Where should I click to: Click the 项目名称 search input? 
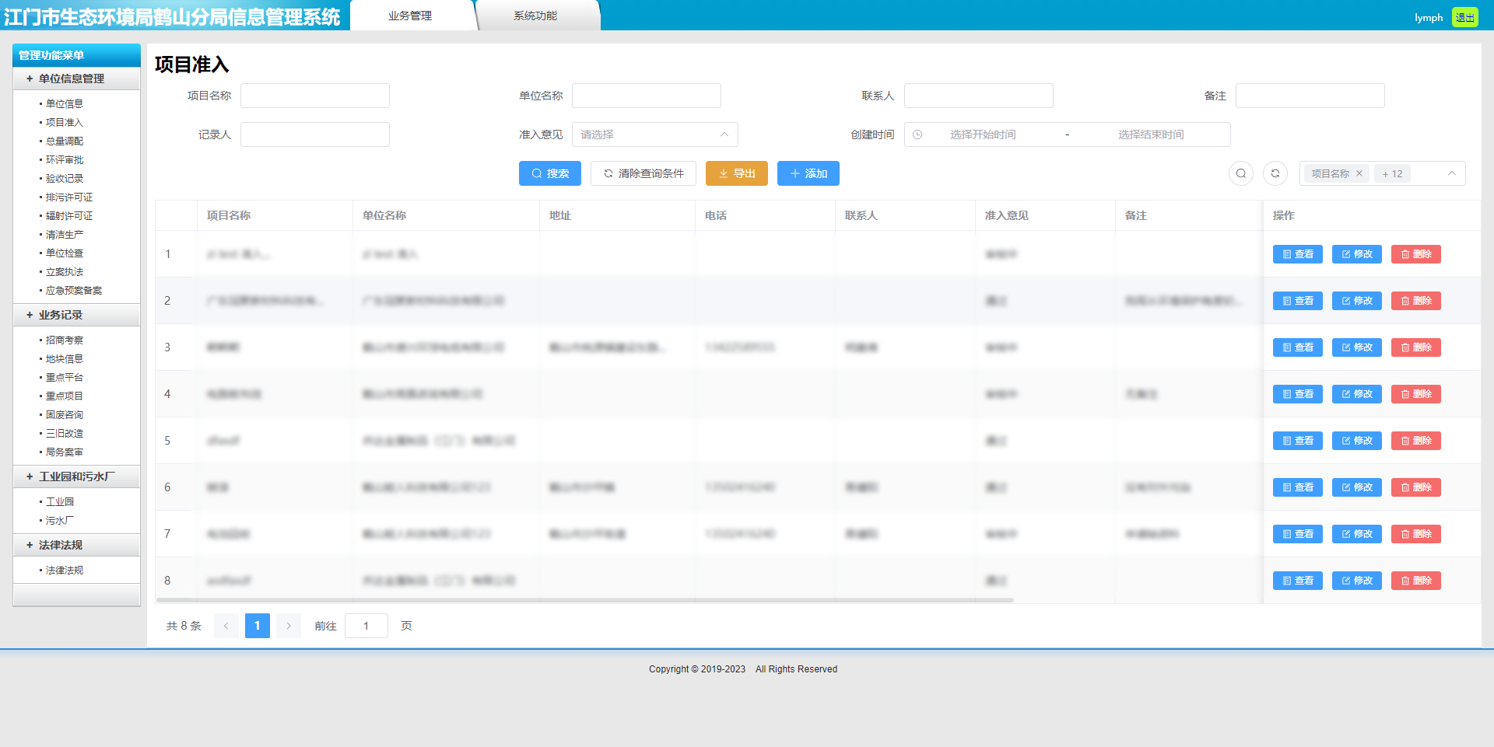315,96
